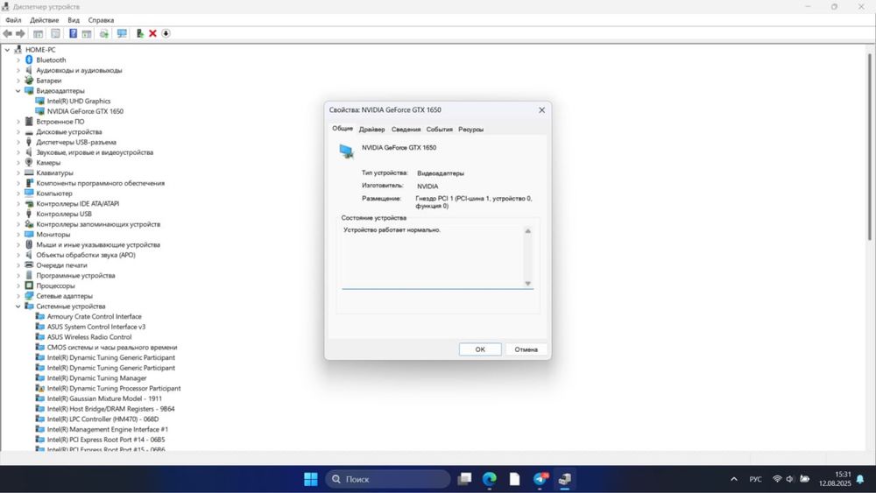The width and height of the screenshot is (876, 493).
Task: Click the Клавиатуры keyboard icon in the tree
Action: pos(29,173)
